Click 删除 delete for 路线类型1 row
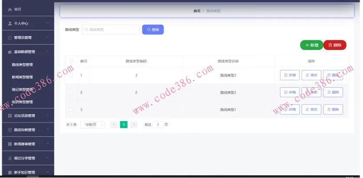363x178 pixels. (333, 109)
